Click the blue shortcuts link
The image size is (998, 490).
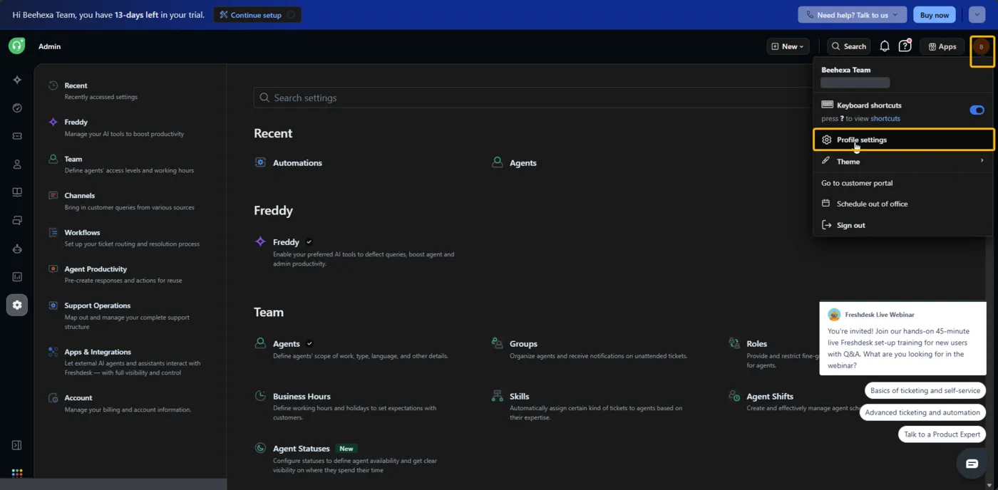[x=885, y=118]
